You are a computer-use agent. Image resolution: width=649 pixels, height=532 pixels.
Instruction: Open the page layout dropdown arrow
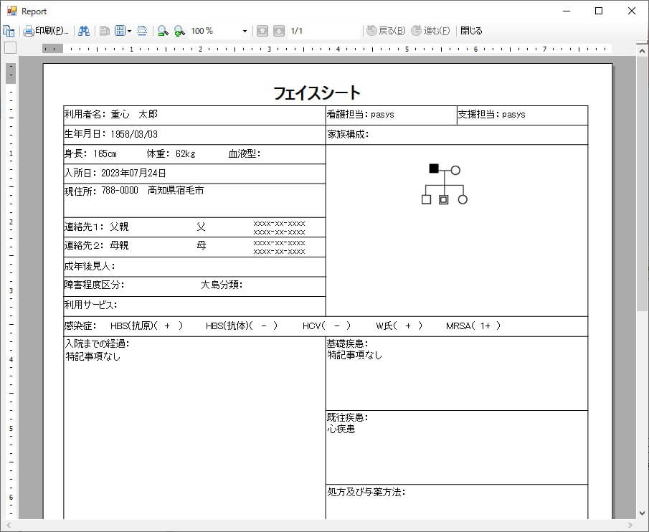coord(128,31)
